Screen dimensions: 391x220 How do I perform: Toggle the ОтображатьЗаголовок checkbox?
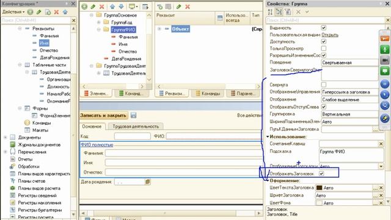pos(321,174)
